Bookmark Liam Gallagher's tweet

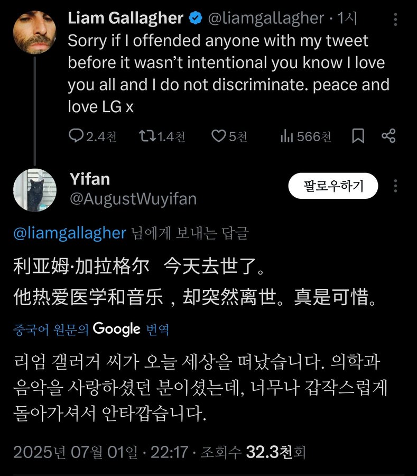(x=358, y=136)
